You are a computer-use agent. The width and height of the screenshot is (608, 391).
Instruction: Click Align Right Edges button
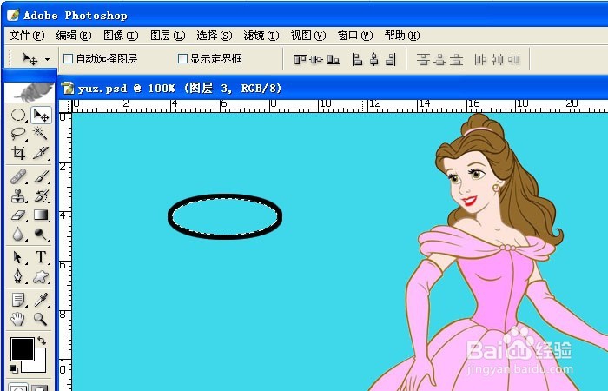[391, 59]
